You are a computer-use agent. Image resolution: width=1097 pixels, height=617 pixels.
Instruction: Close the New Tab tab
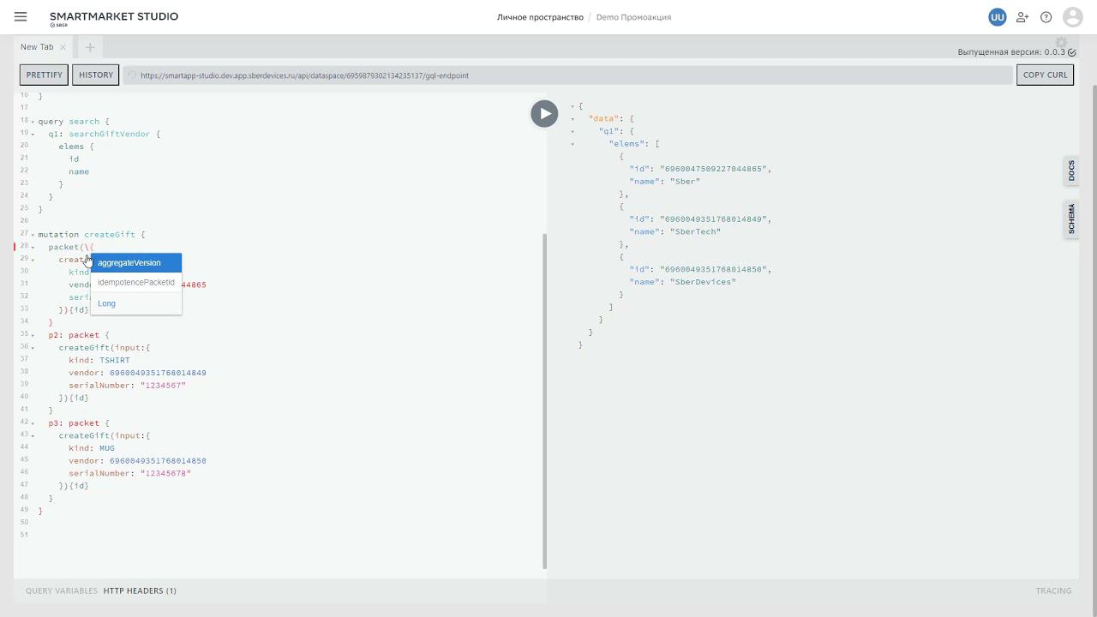coord(63,47)
